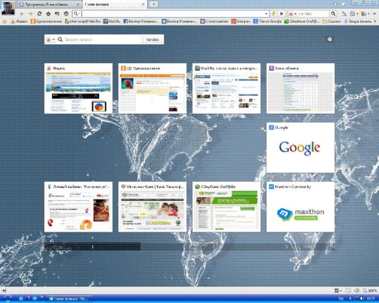Open the title bar menu dropdown triangle
The height and width of the screenshot is (303, 379).
pyautogui.click(x=335, y=4)
